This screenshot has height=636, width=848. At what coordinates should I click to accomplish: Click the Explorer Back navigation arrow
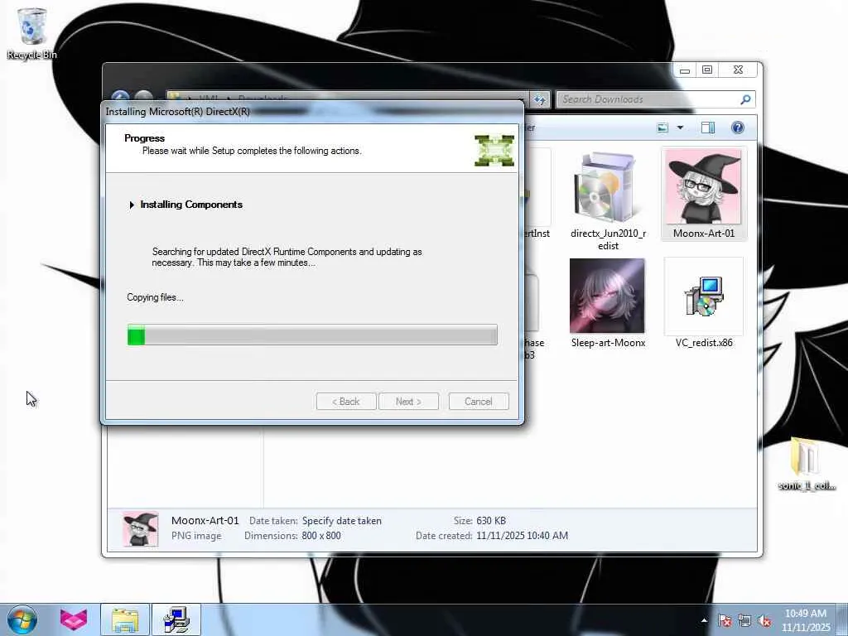click(121, 96)
